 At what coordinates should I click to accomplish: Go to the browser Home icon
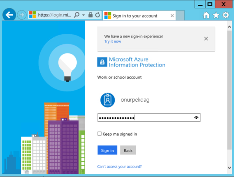pos(206,15)
